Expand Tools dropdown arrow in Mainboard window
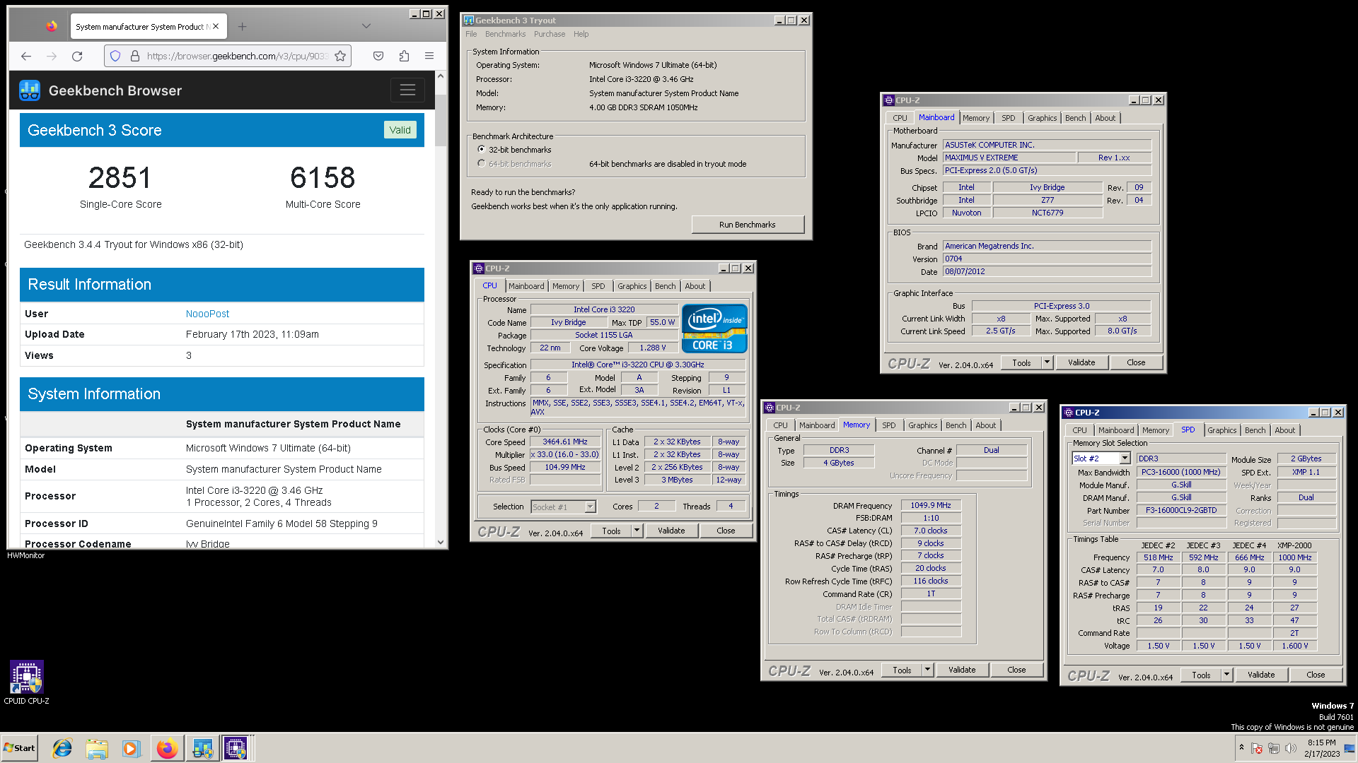 [x=1047, y=362]
